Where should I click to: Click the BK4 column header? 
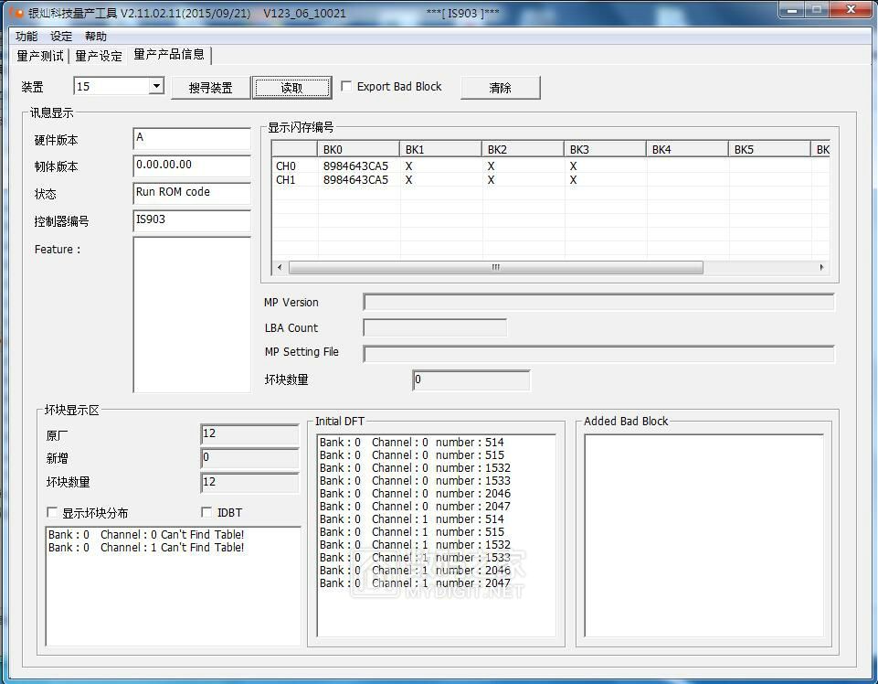pos(688,149)
